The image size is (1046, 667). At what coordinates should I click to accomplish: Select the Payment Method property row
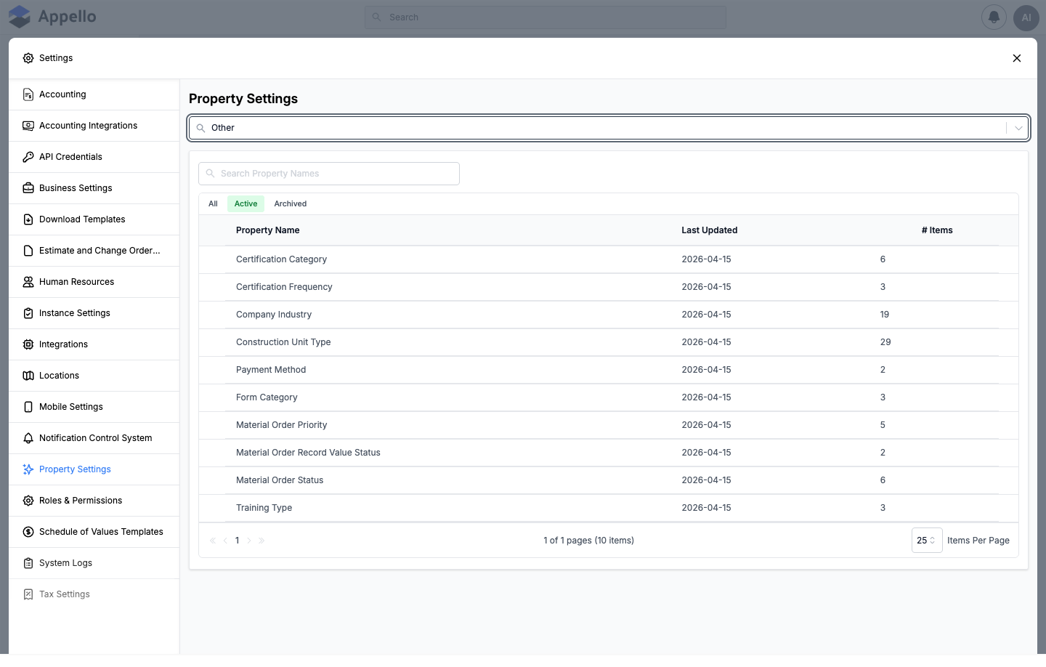pos(609,370)
